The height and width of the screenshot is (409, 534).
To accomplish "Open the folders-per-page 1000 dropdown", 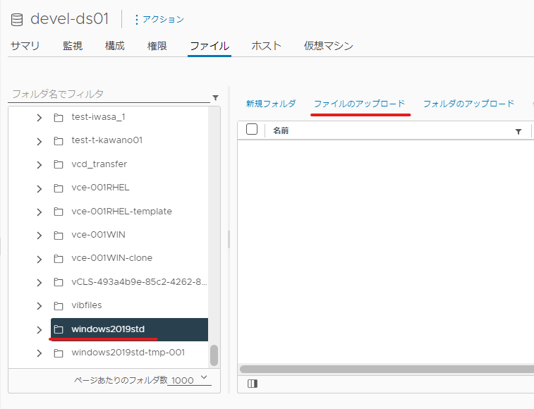I will pyautogui.click(x=189, y=379).
